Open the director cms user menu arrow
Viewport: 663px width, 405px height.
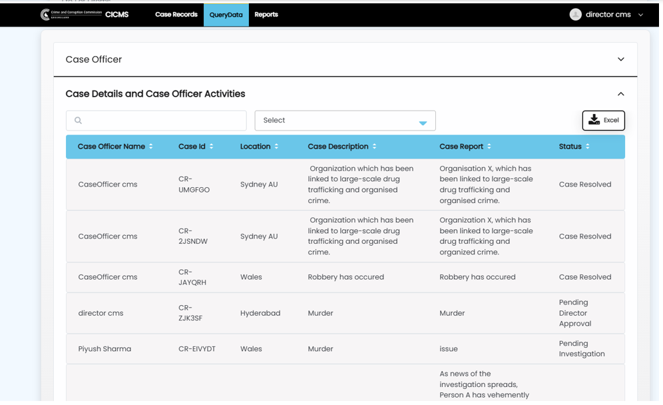pos(641,15)
